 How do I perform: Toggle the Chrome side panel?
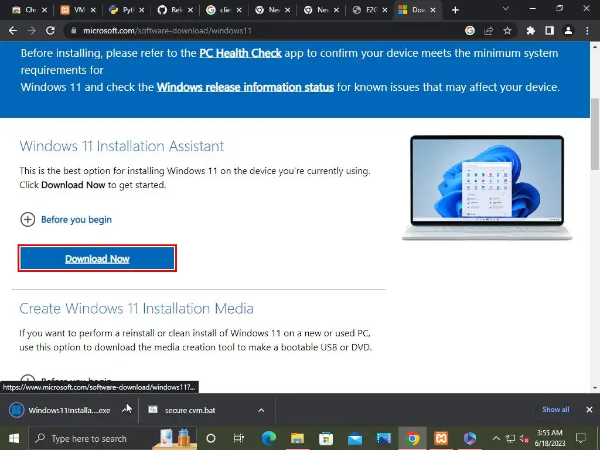pos(550,30)
